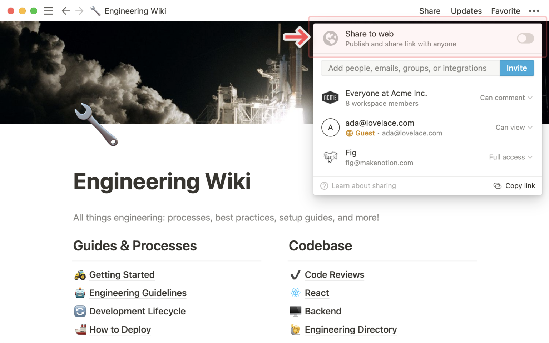Click the globe icon beside Share to web

click(330, 39)
